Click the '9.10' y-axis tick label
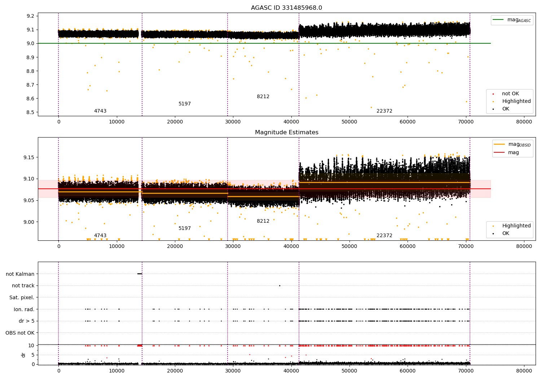 [x=29, y=179]
